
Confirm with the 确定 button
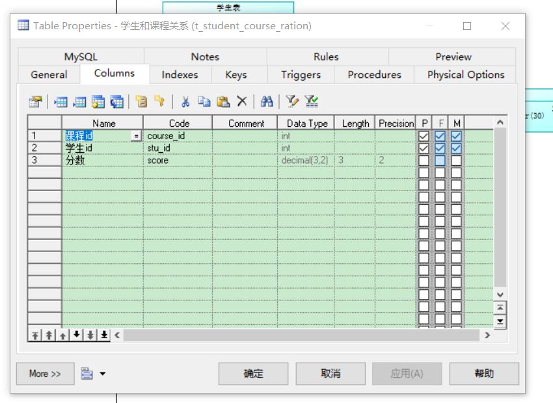click(x=253, y=374)
